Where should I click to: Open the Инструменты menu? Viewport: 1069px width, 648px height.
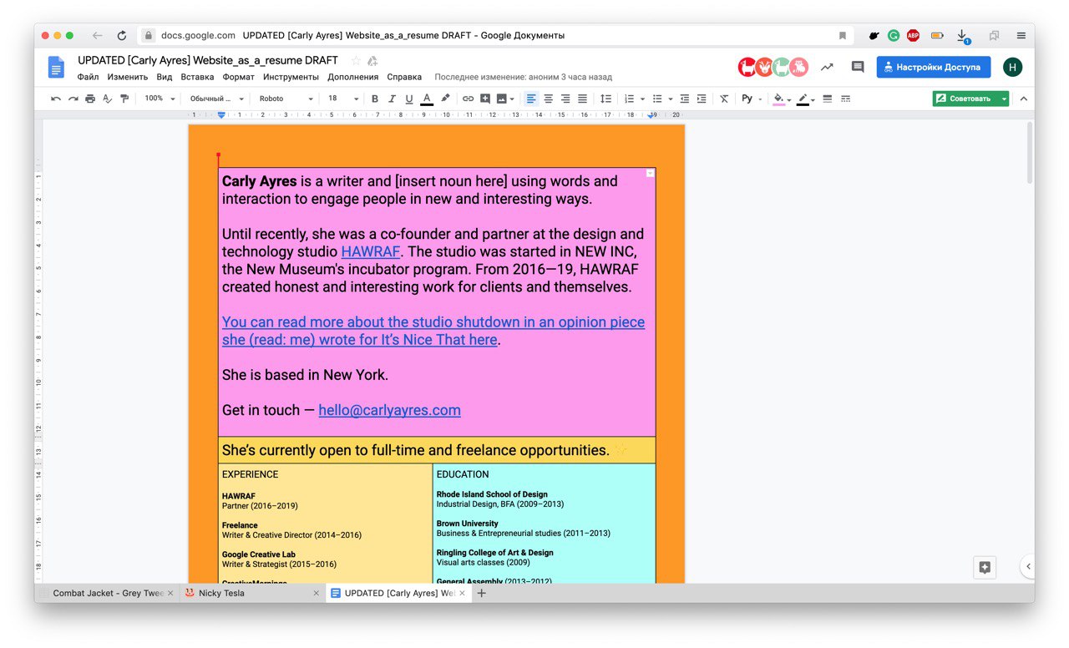pyautogui.click(x=291, y=77)
